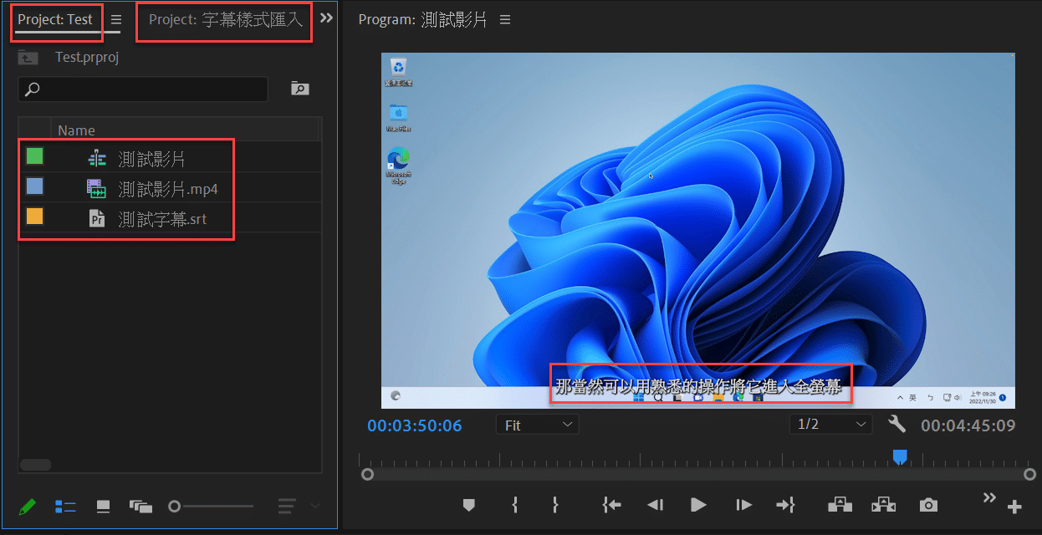Click the duration timecode 00:04:45:09
This screenshot has width=1042, height=535.
pyautogui.click(x=968, y=425)
